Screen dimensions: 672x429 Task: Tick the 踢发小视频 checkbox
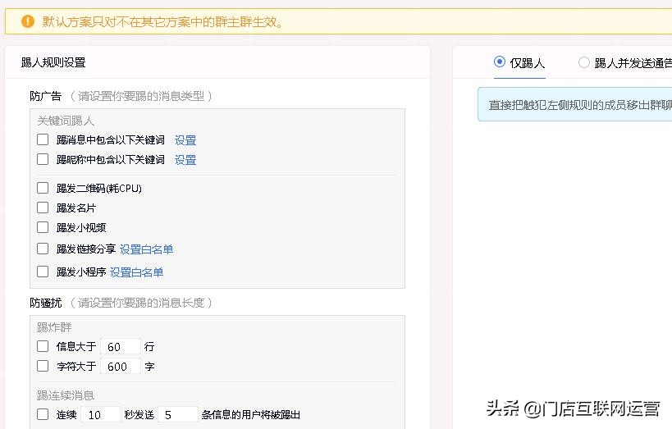43,227
